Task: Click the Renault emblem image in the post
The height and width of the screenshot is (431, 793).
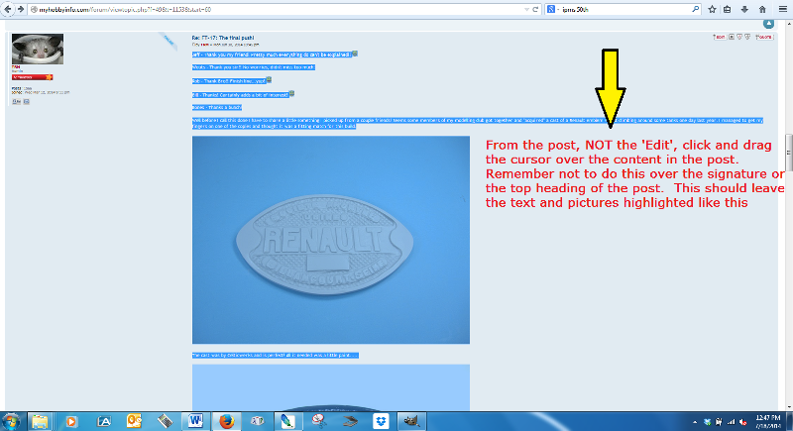Action: (331, 240)
